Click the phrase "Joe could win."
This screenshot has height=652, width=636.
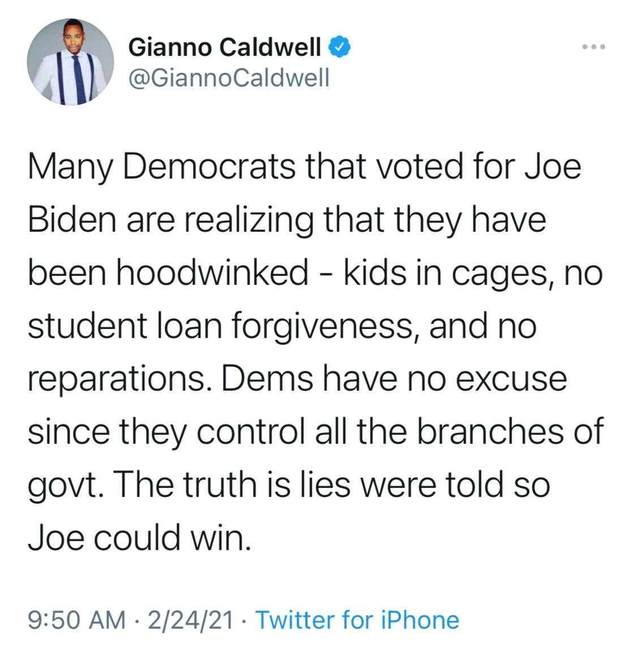click(x=139, y=537)
